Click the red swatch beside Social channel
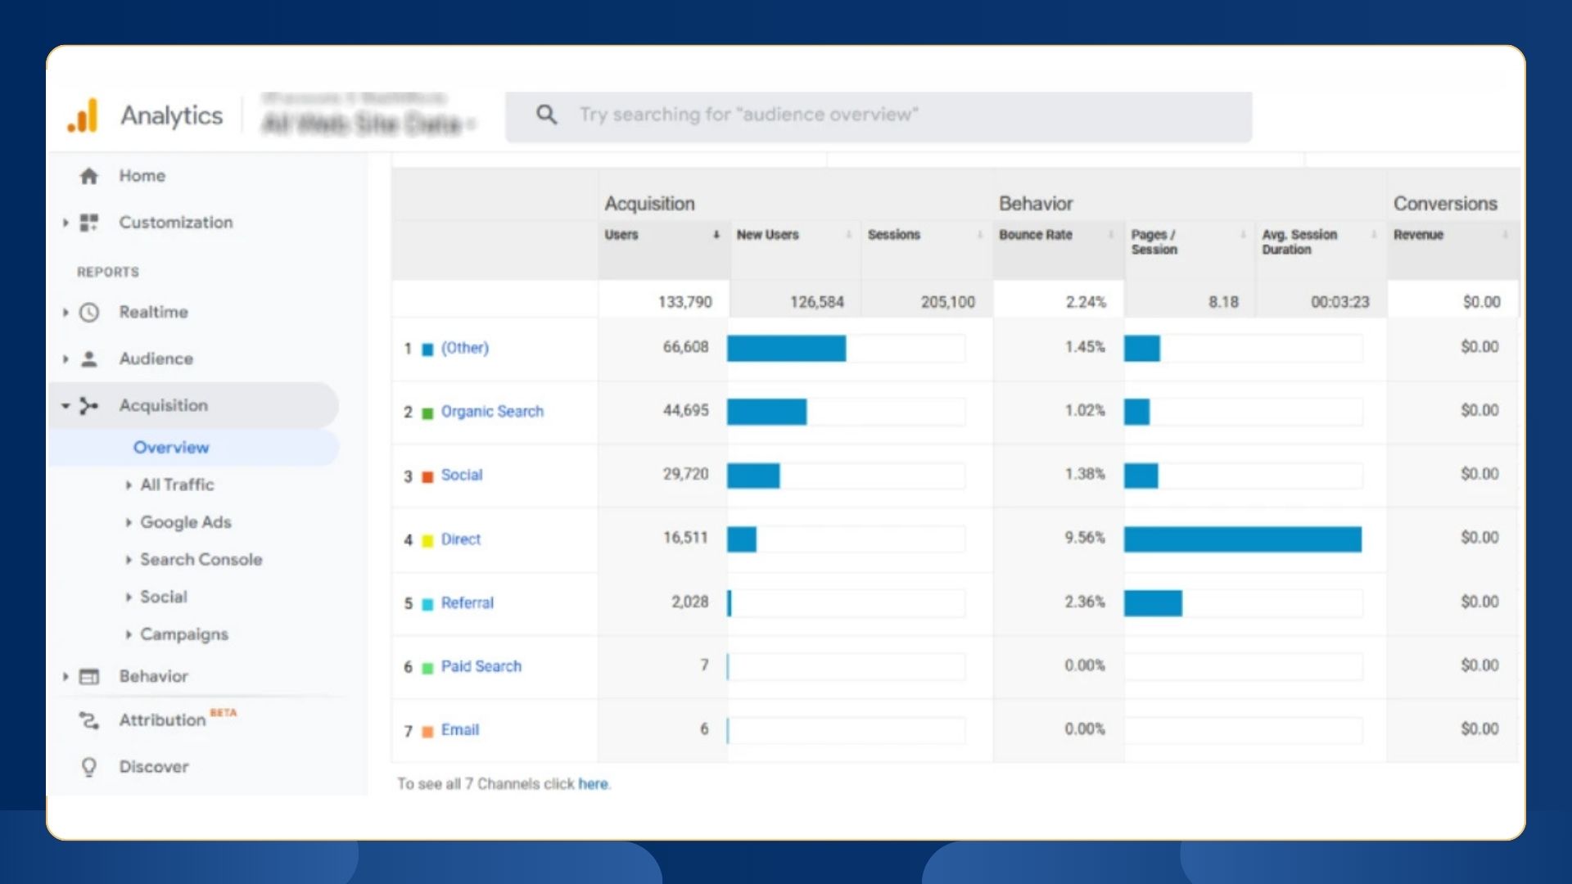 (427, 477)
